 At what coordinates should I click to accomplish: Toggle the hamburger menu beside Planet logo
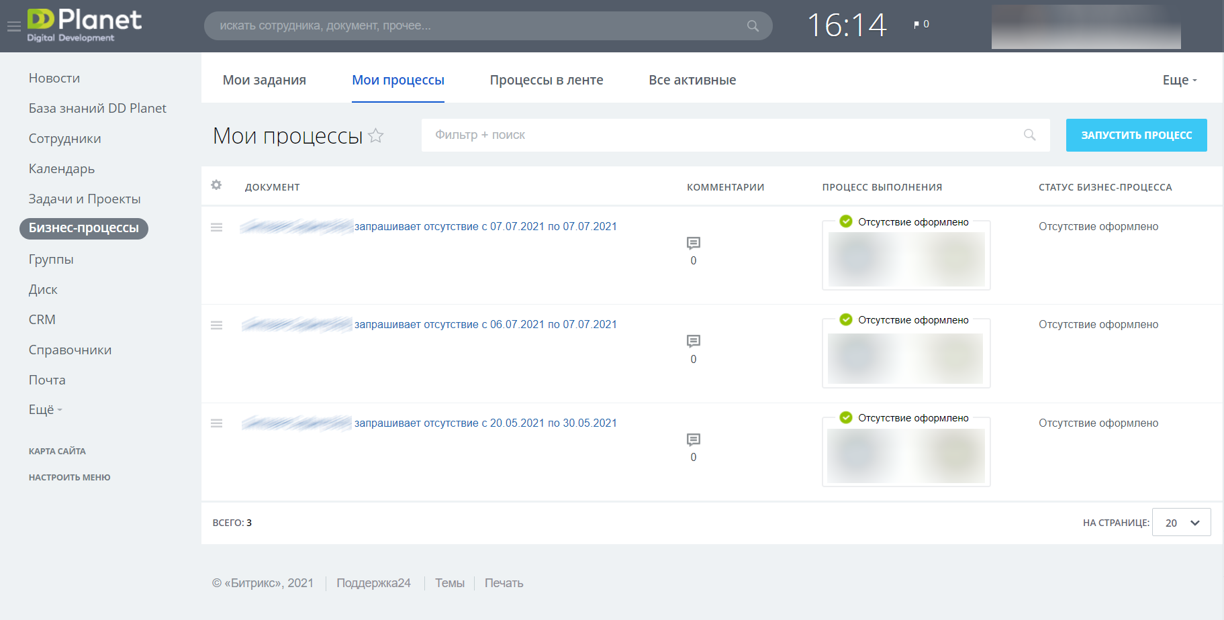pyautogui.click(x=13, y=26)
